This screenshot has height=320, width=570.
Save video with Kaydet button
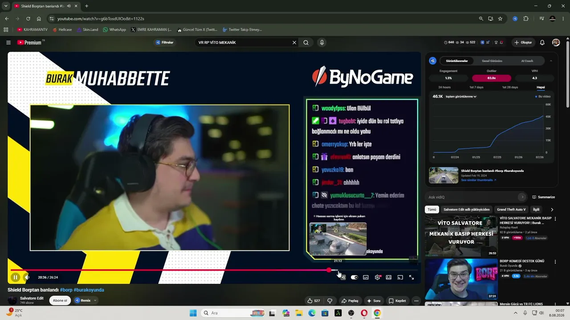(x=397, y=301)
